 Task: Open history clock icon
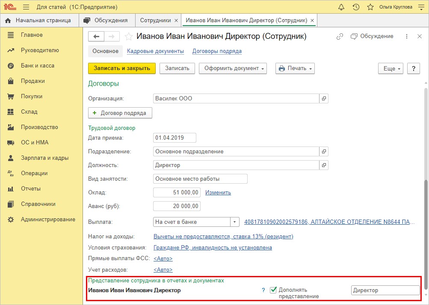[356, 7]
